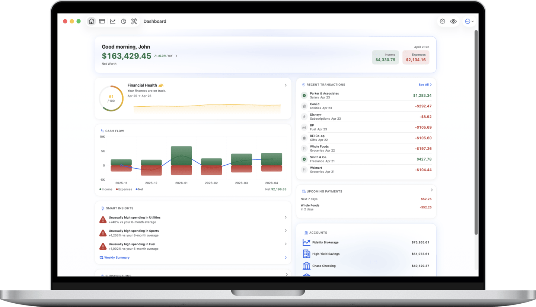Click the Financial Health trend sparkline

(207, 108)
